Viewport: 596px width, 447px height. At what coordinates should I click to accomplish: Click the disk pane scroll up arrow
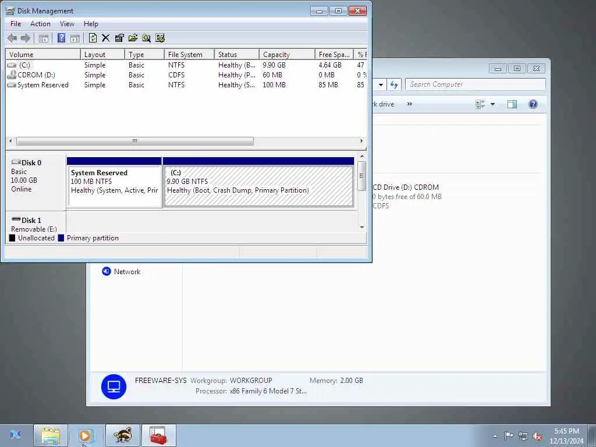coord(362,156)
